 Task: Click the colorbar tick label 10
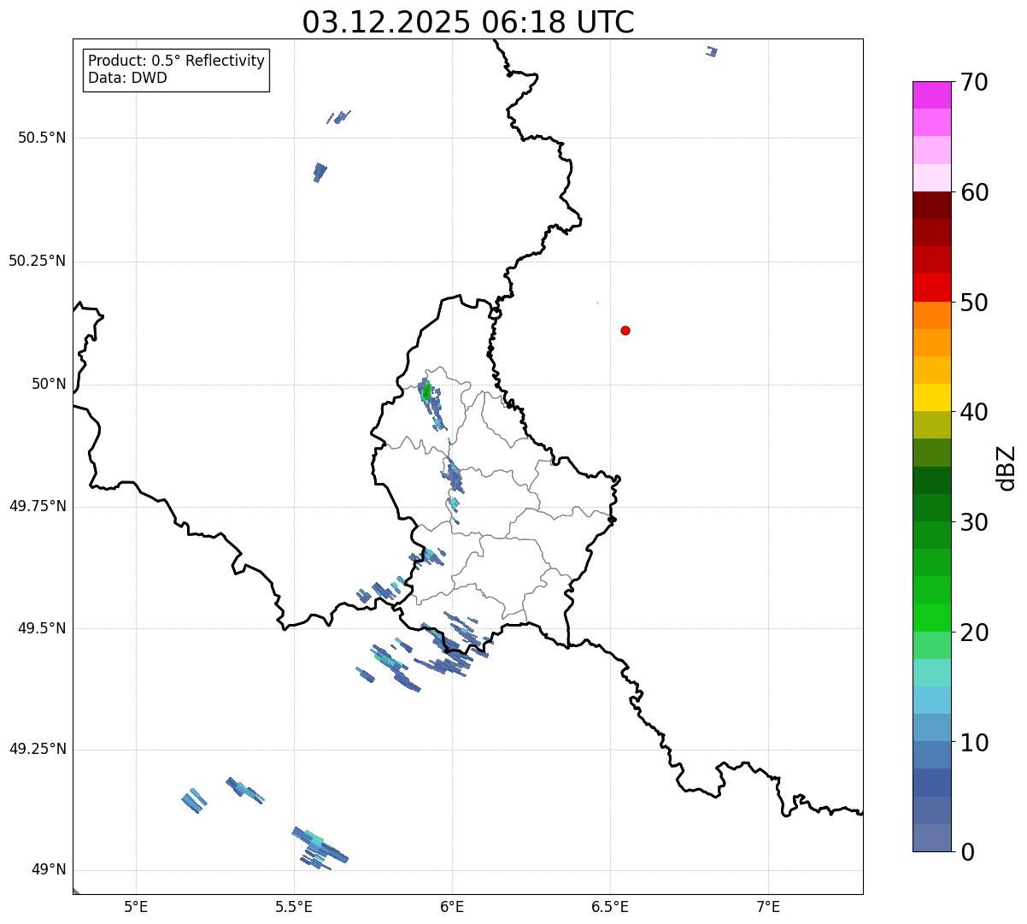click(x=973, y=742)
